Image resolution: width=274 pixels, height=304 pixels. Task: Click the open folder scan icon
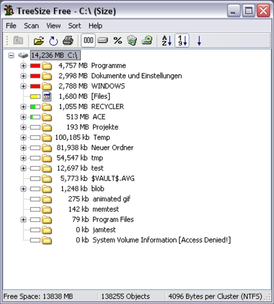tap(39, 41)
